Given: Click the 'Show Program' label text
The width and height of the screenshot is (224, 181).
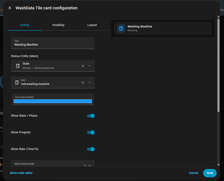Looking at the screenshot, I should tap(21, 132).
